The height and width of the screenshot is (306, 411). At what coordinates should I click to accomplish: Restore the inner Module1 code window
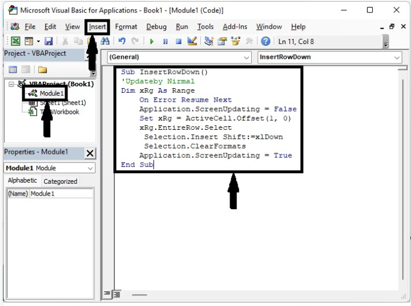[392, 26]
